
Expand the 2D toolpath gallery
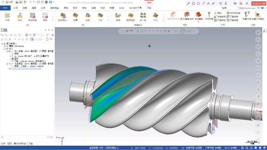pyautogui.click(x=53, y=20)
